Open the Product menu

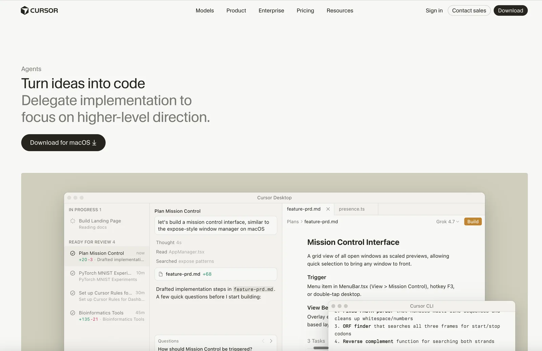pyautogui.click(x=236, y=11)
